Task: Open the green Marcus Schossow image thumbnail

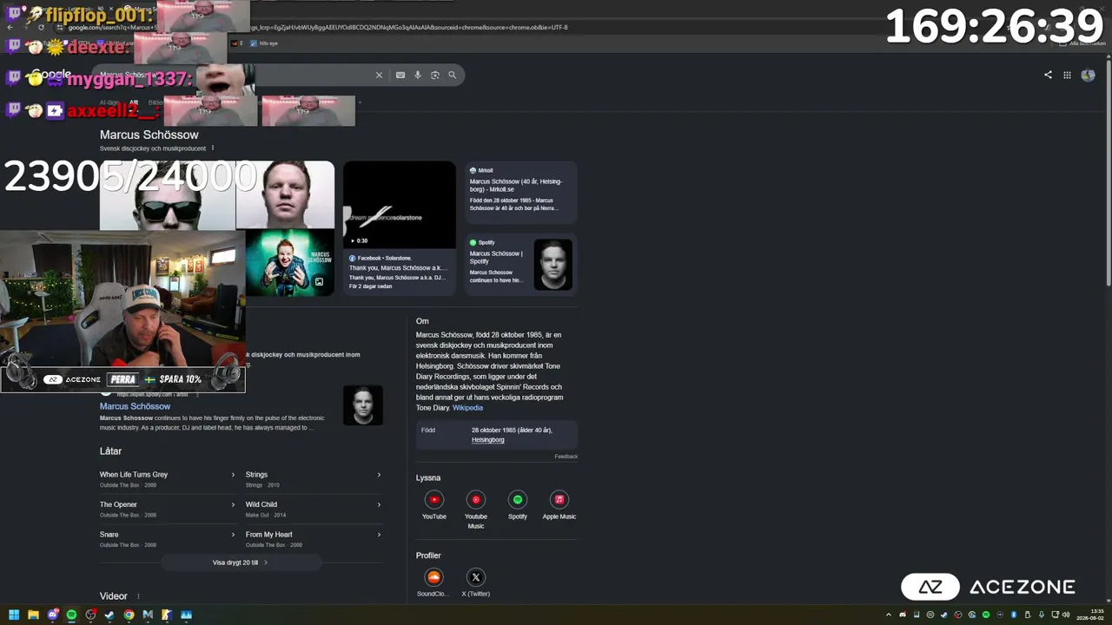Action: pyautogui.click(x=289, y=264)
